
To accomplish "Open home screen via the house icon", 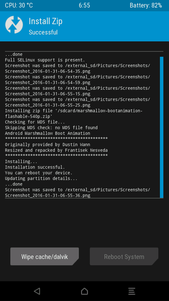I will pos(84,291).
